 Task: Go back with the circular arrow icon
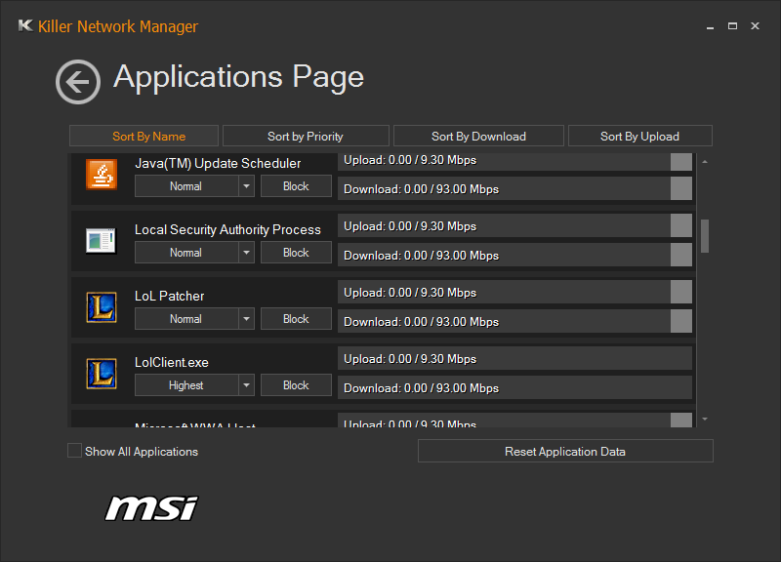78,82
